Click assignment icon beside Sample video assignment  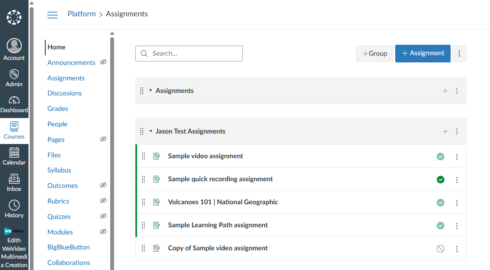tap(157, 156)
